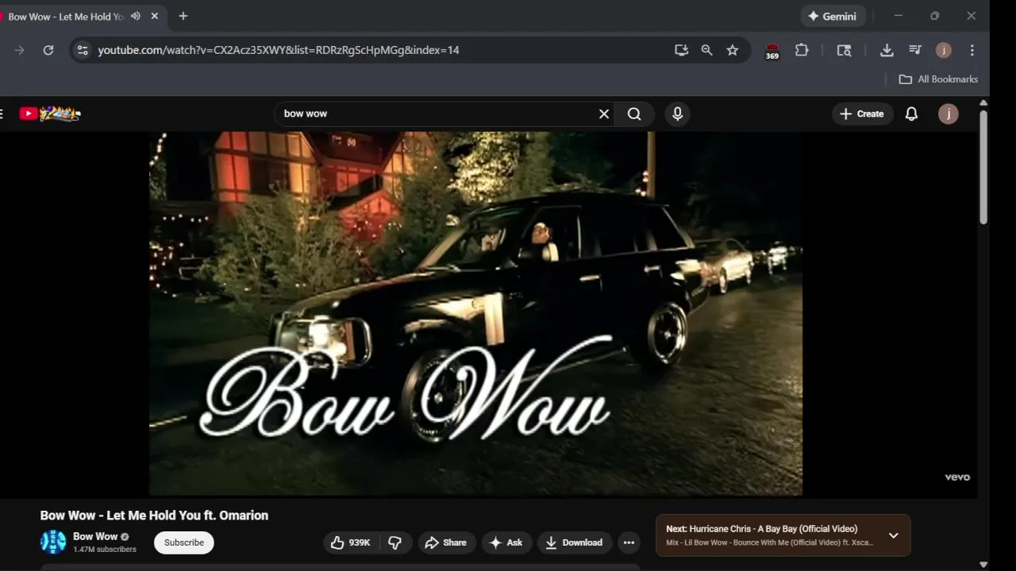
Task: Click the YouTube home logo
Action: (50, 114)
